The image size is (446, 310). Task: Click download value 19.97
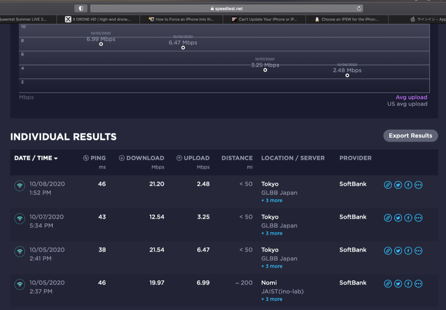click(157, 283)
